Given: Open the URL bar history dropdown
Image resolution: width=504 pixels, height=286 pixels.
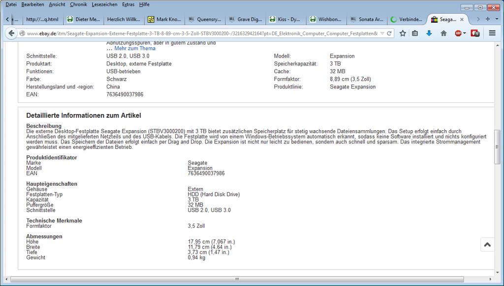Looking at the screenshot, I should click(x=382, y=33).
